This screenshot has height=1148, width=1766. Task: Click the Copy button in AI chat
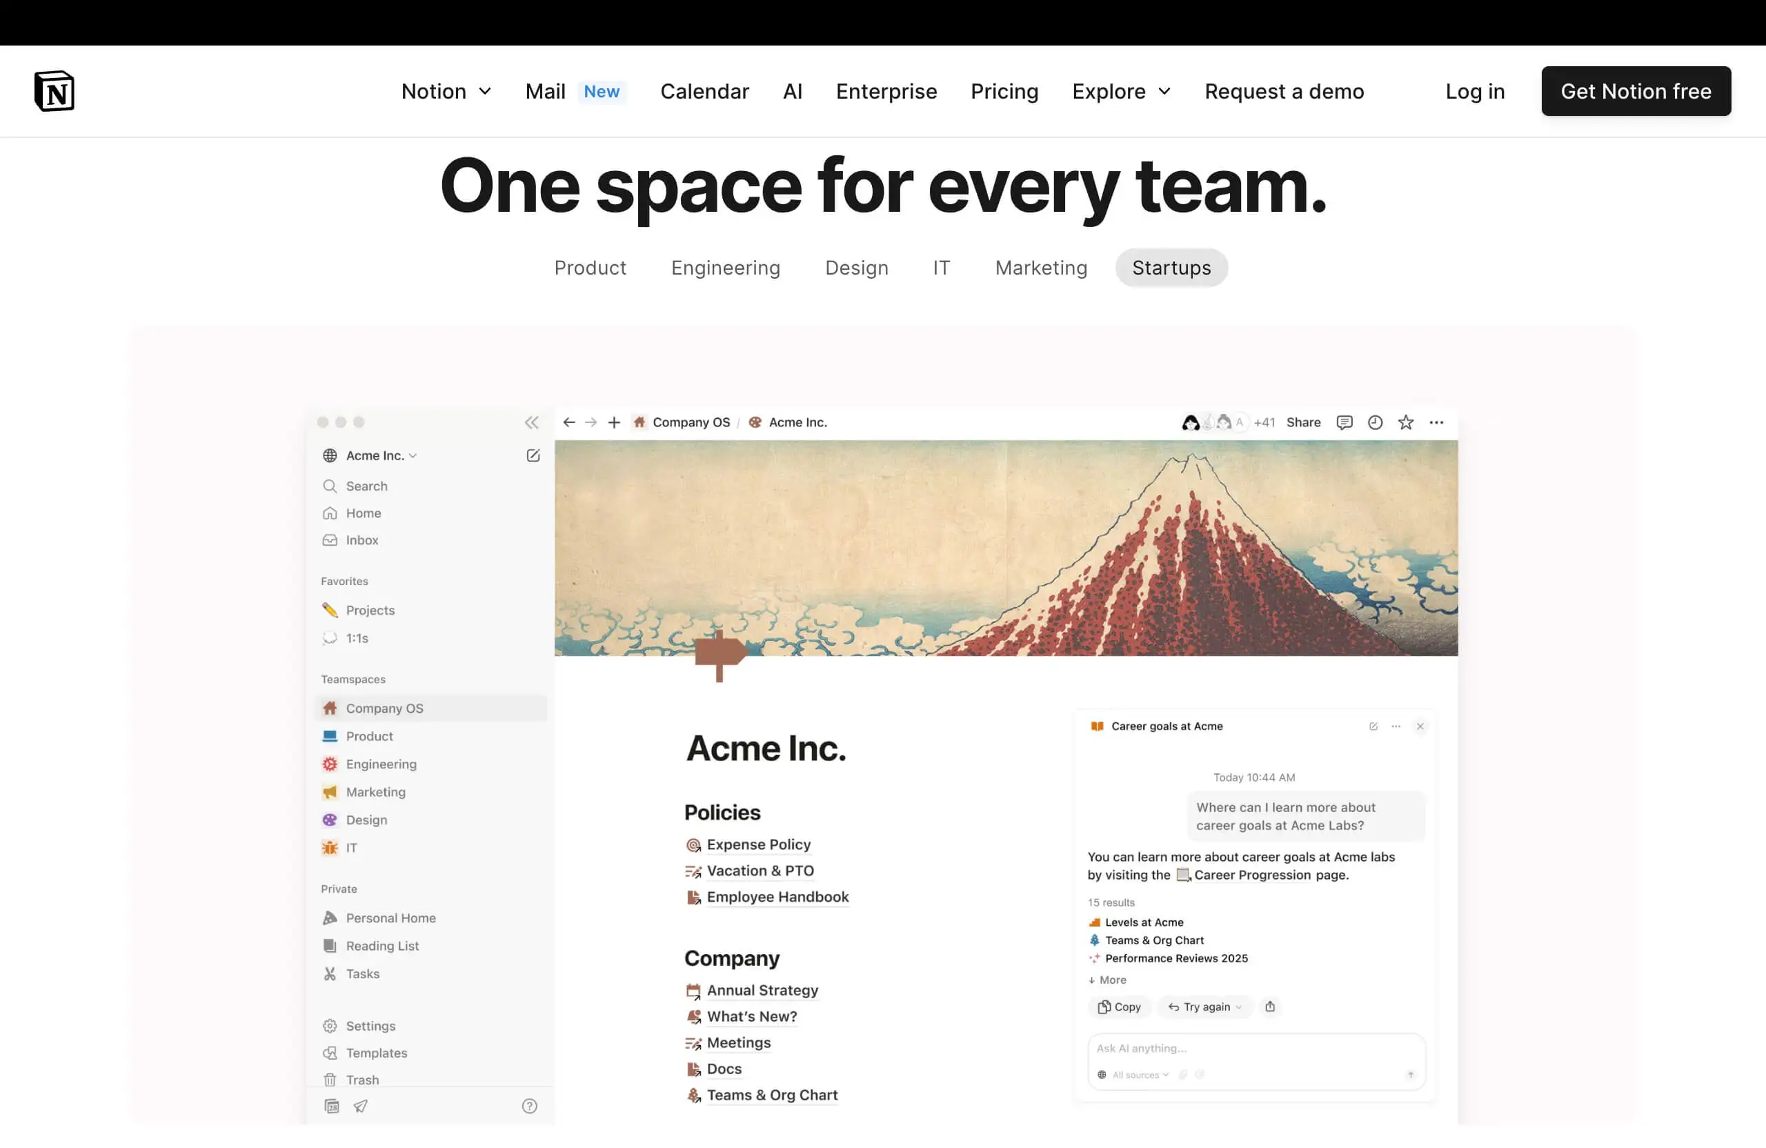coord(1119,1007)
